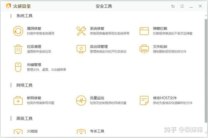Click the 专杀工具 title text
This screenshot has width=208, height=138.
(x=97, y=131)
